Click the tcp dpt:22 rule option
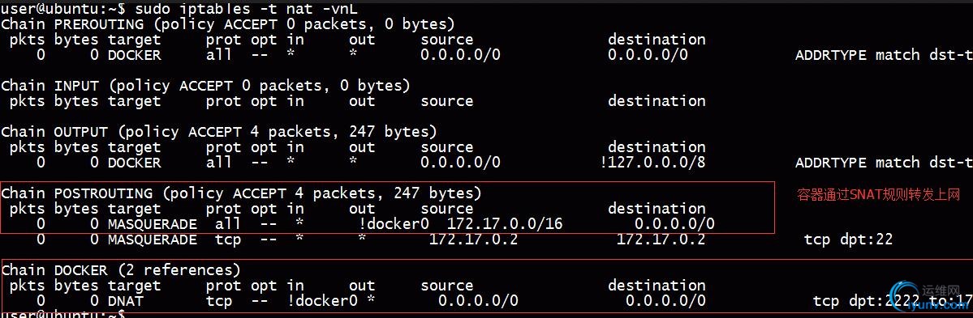The height and width of the screenshot is (318, 973). coord(848,240)
